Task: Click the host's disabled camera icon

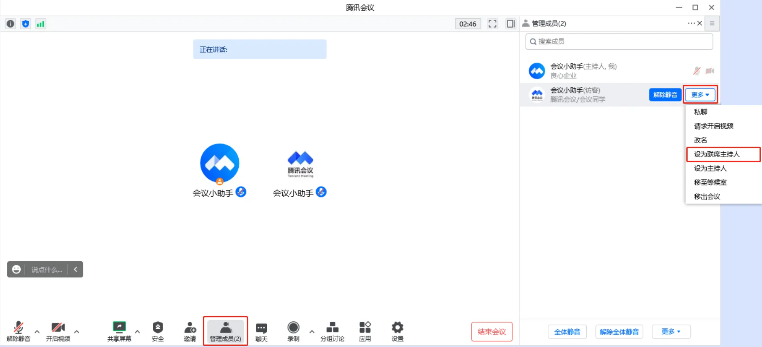Action: [x=710, y=71]
